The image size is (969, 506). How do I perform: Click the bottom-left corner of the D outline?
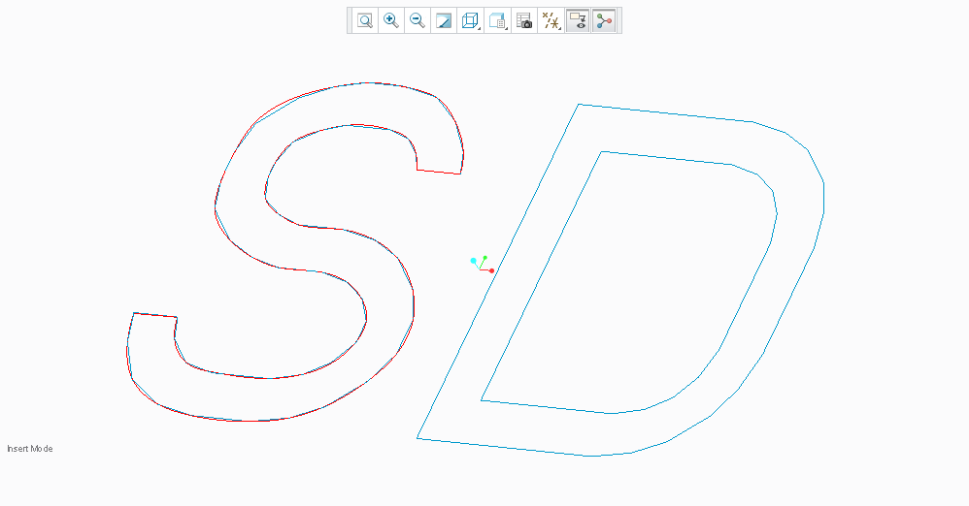click(x=418, y=438)
